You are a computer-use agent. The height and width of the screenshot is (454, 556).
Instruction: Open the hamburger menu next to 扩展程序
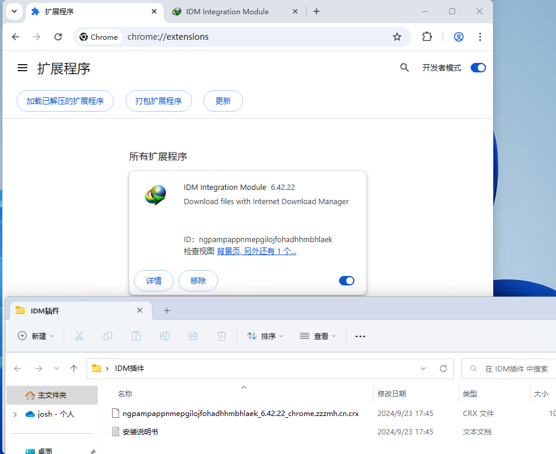[23, 68]
